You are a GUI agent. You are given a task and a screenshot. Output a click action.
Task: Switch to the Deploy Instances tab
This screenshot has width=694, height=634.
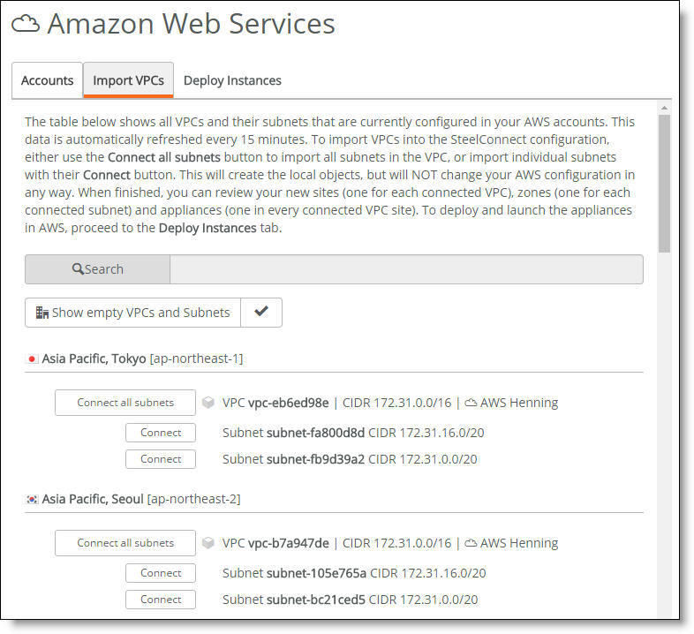click(x=232, y=80)
